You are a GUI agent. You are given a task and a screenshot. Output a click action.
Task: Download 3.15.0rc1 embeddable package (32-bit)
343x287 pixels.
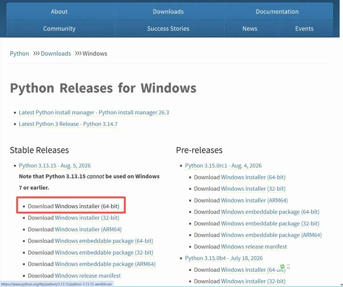coord(270,223)
